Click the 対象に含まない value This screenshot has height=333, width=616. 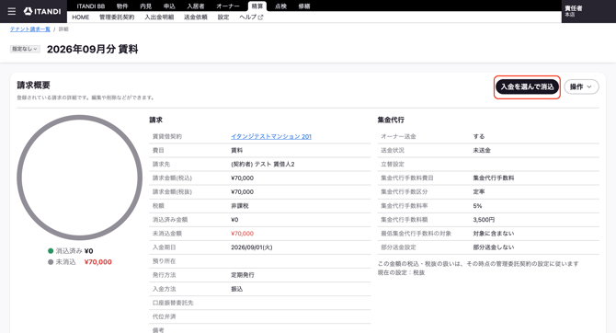click(x=494, y=234)
